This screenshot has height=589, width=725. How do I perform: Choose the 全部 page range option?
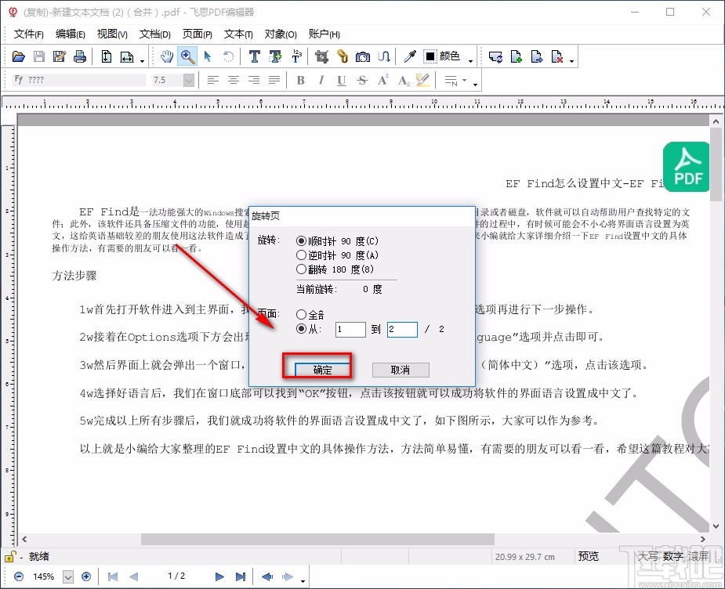(302, 314)
